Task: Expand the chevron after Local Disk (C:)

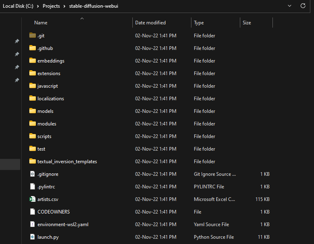Action: pyautogui.click(x=38, y=6)
